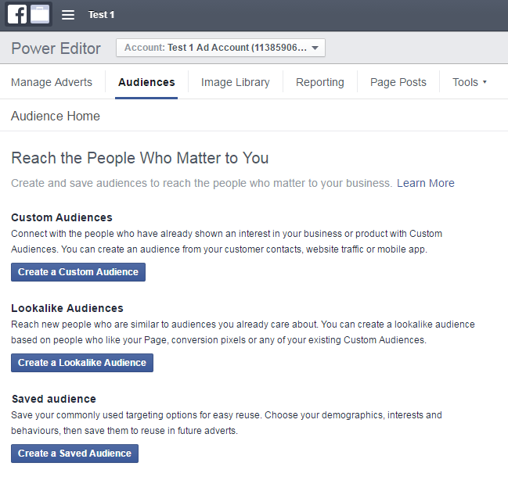
Task: Click the Custom Audiences heading
Action: coord(62,217)
